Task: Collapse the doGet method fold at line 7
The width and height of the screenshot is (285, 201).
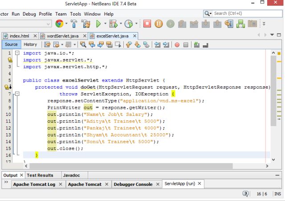Action: click(x=17, y=94)
